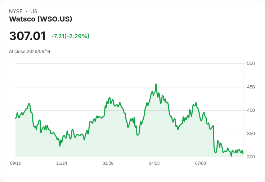Click the 350 y-axis price label
The image size is (265, 182).
251,134
